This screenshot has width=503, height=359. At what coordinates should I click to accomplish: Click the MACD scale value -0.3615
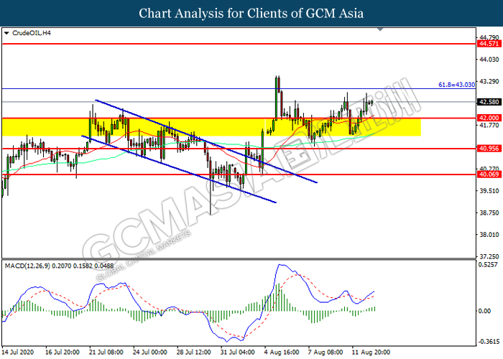(488, 342)
